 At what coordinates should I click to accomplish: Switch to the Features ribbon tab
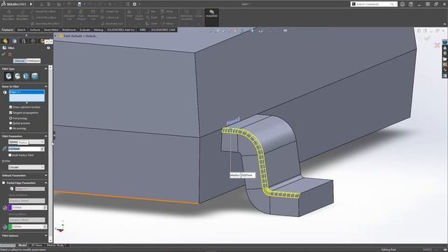tap(8, 29)
